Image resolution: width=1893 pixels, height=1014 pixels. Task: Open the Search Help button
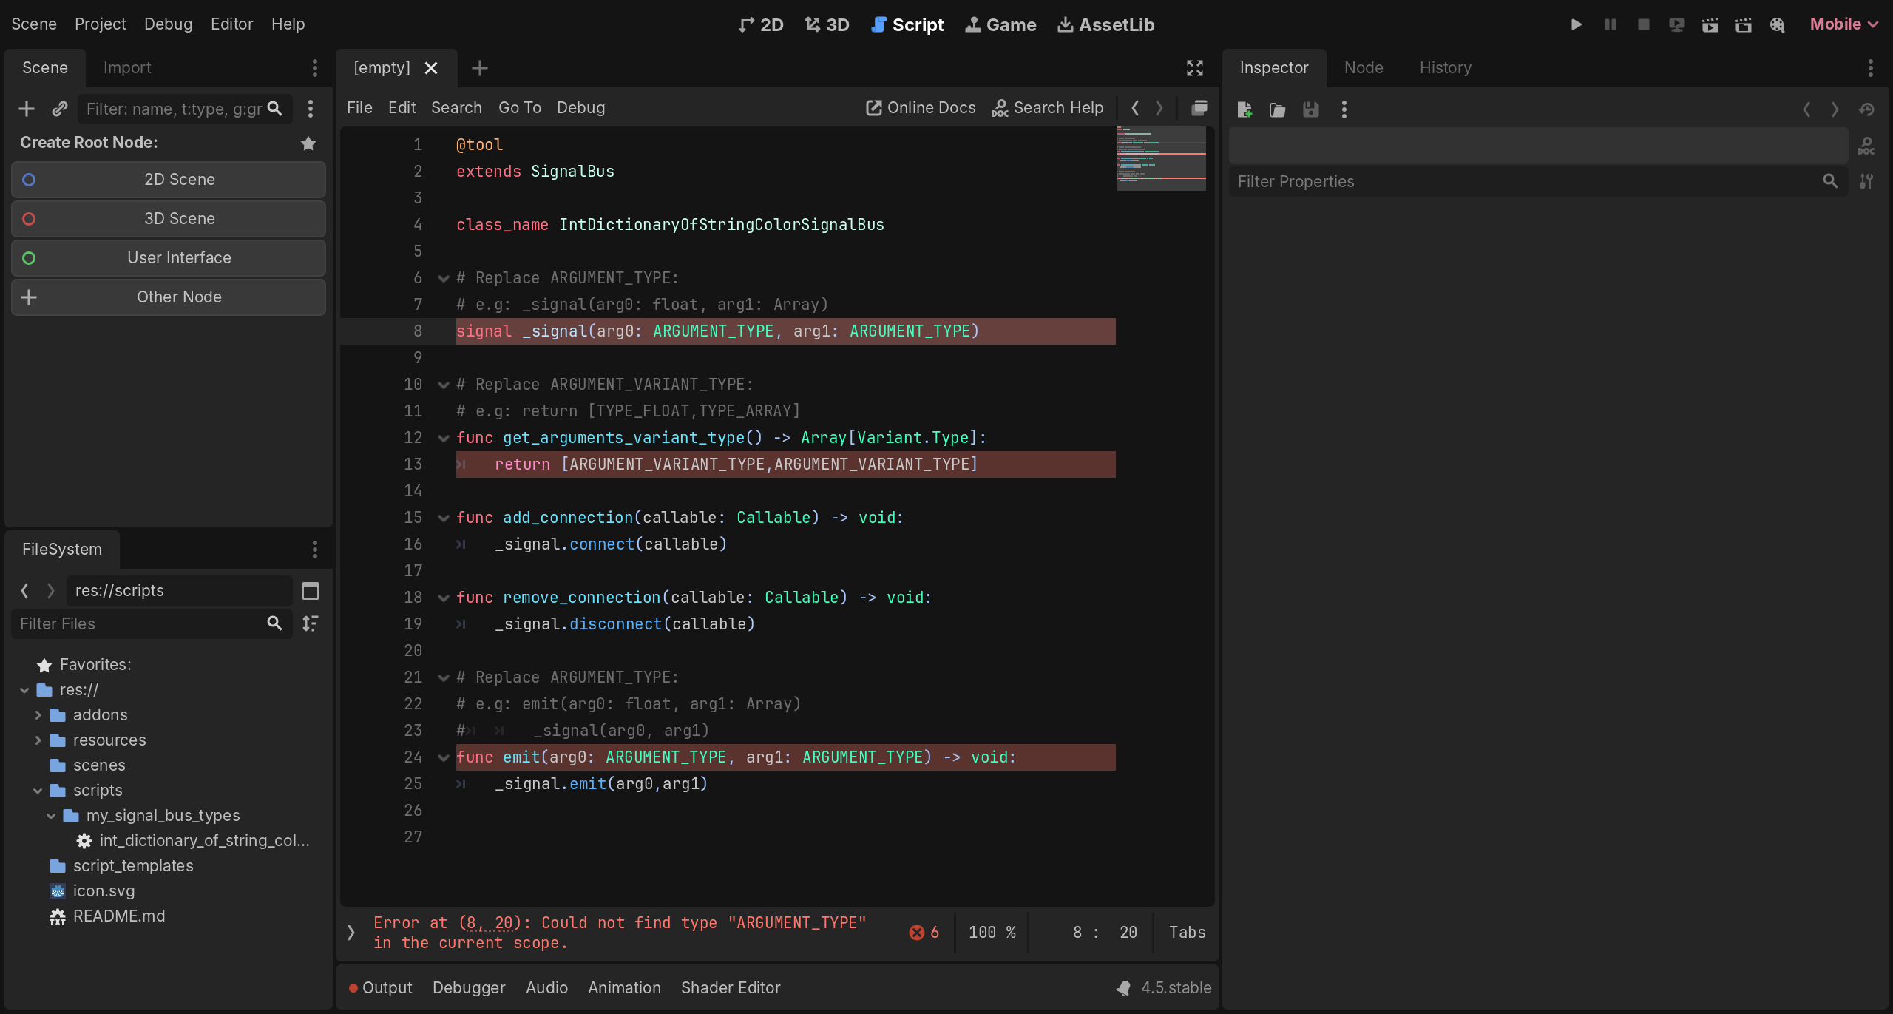(x=1047, y=108)
